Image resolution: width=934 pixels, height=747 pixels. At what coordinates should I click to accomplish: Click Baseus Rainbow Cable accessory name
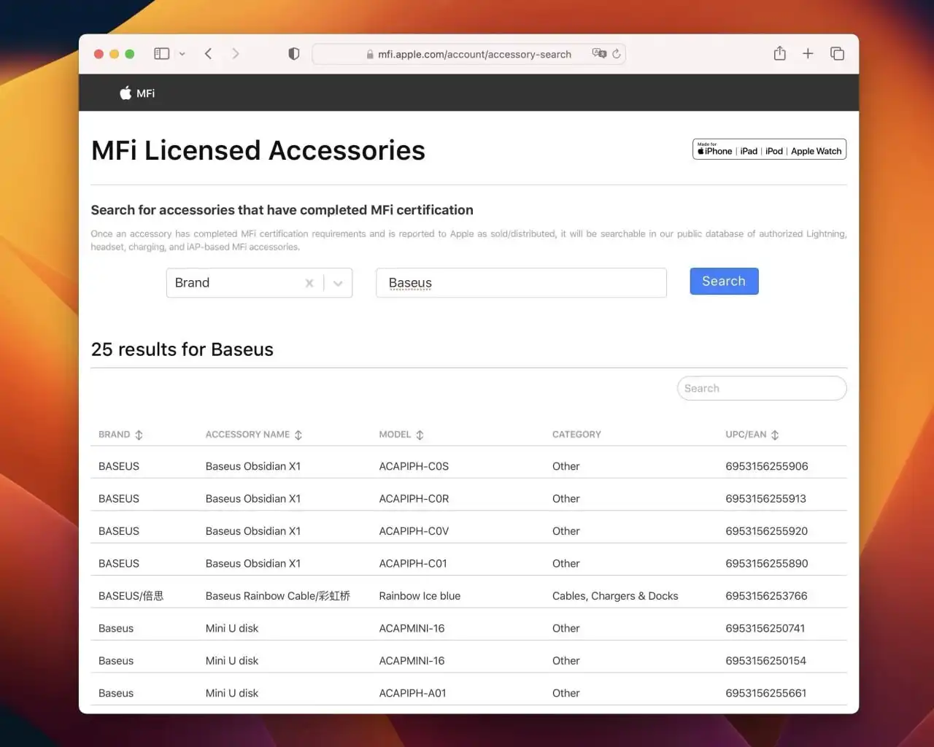tap(278, 596)
